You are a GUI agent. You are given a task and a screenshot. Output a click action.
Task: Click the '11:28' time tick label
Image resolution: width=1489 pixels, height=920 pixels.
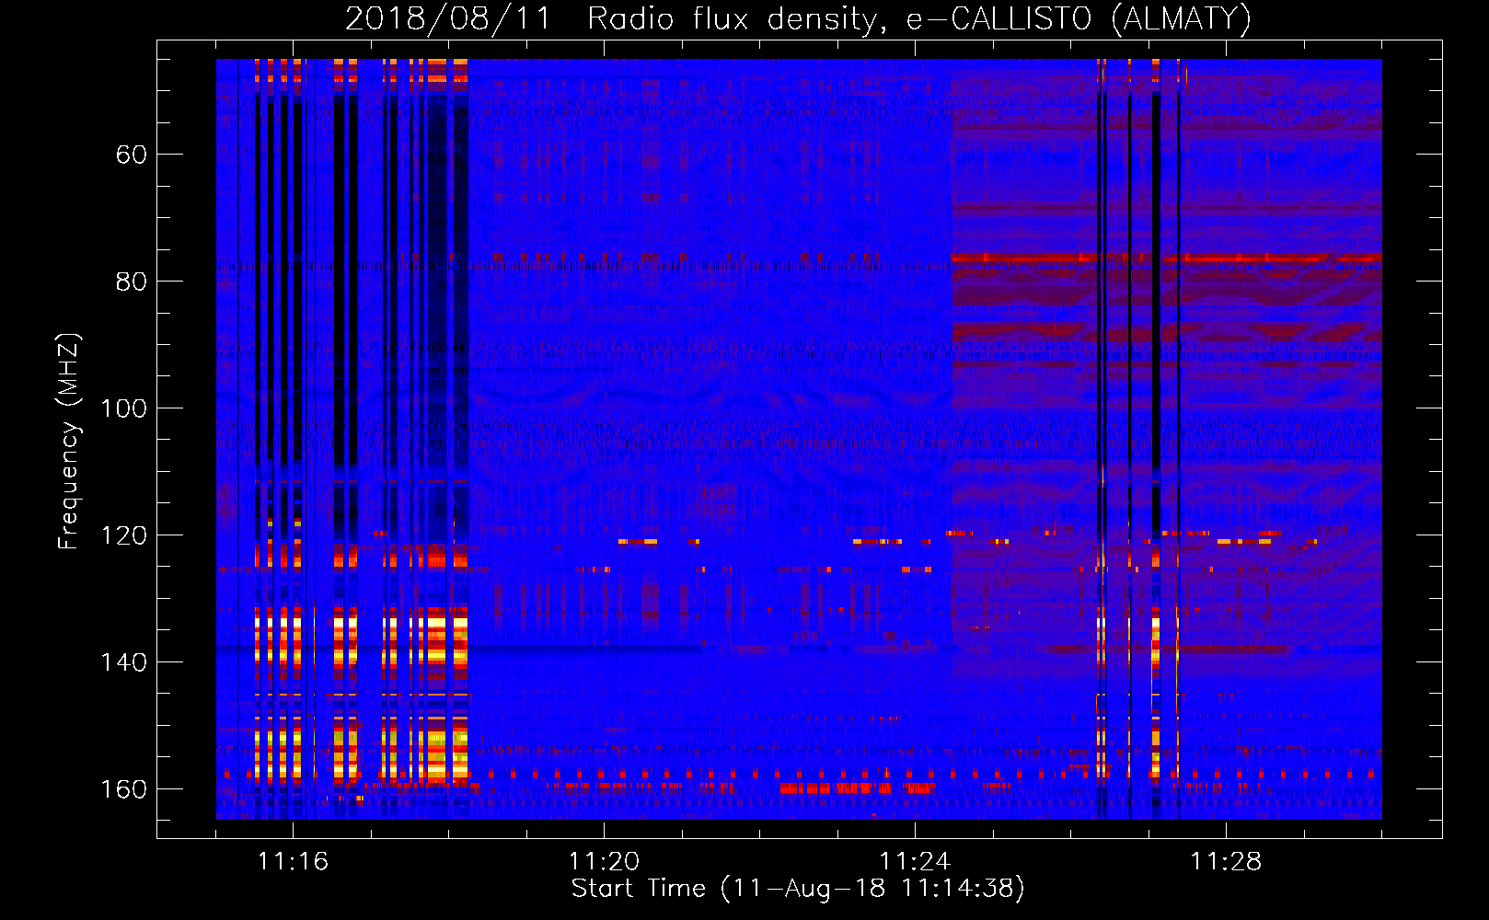[x=1226, y=862]
